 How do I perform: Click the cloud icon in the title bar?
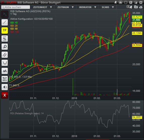click(x=120, y=2)
